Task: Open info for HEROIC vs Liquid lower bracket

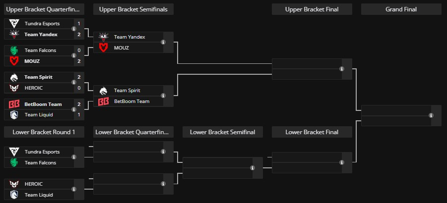Action: click(x=74, y=189)
